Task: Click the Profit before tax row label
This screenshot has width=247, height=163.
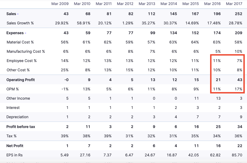Action: coord(21,127)
